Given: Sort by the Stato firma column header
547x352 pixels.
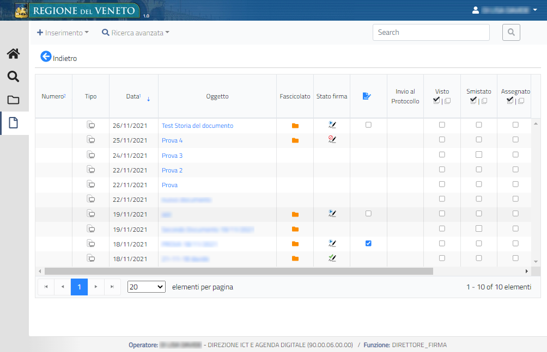Looking at the screenshot, I should pyautogui.click(x=332, y=96).
